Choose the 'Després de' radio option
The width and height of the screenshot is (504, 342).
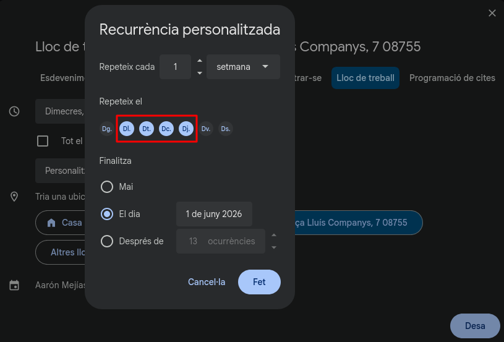(x=107, y=241)
